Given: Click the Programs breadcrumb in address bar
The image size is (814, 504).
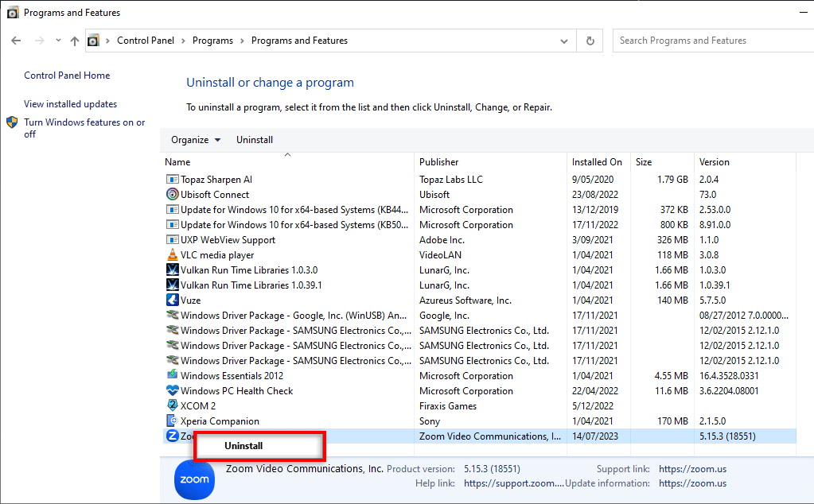Looking at the screenshot, I should pyautogui.click(x=212, y=41).
